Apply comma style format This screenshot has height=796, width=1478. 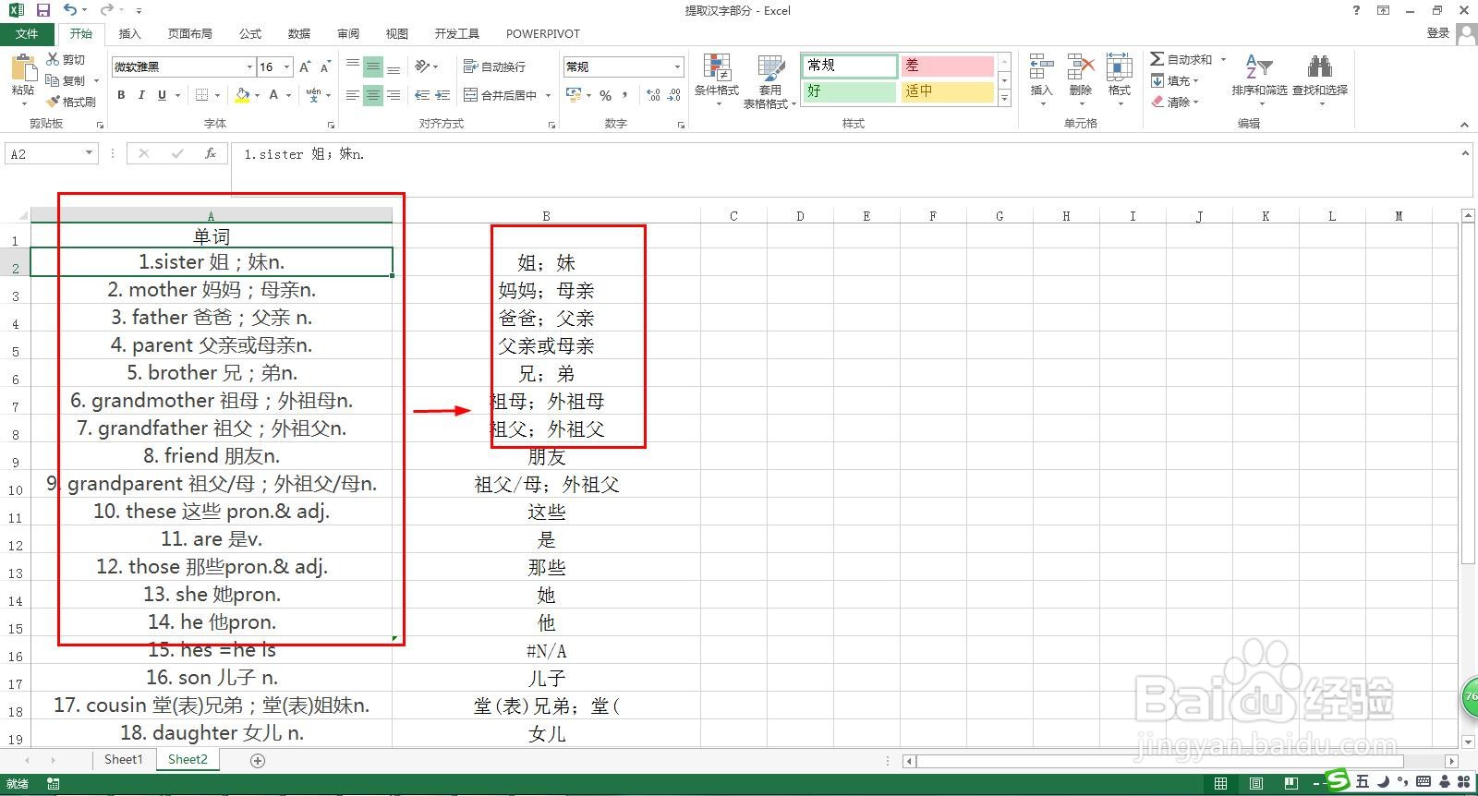pos(626,94)
